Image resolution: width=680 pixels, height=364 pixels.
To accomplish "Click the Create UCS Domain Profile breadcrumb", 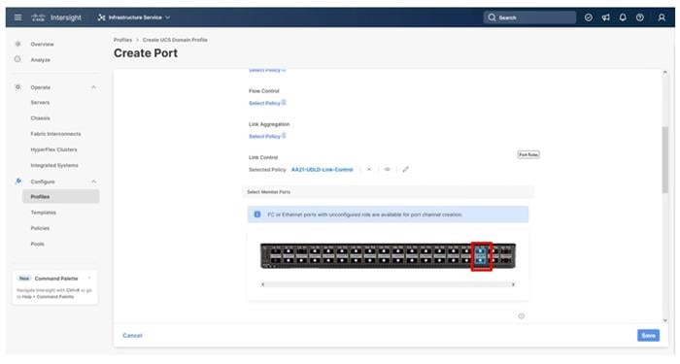I will (x=175, y=40).
